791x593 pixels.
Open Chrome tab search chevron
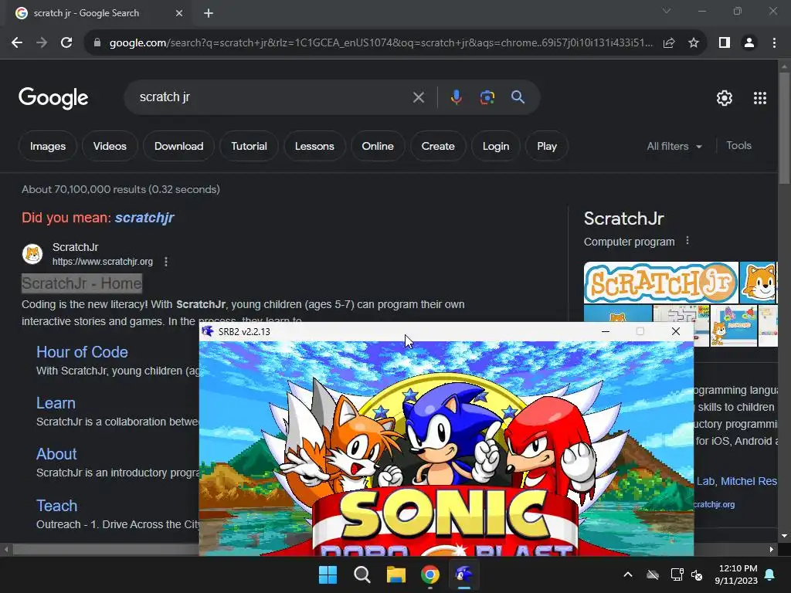pyautogui.click(x=667, y=11)
